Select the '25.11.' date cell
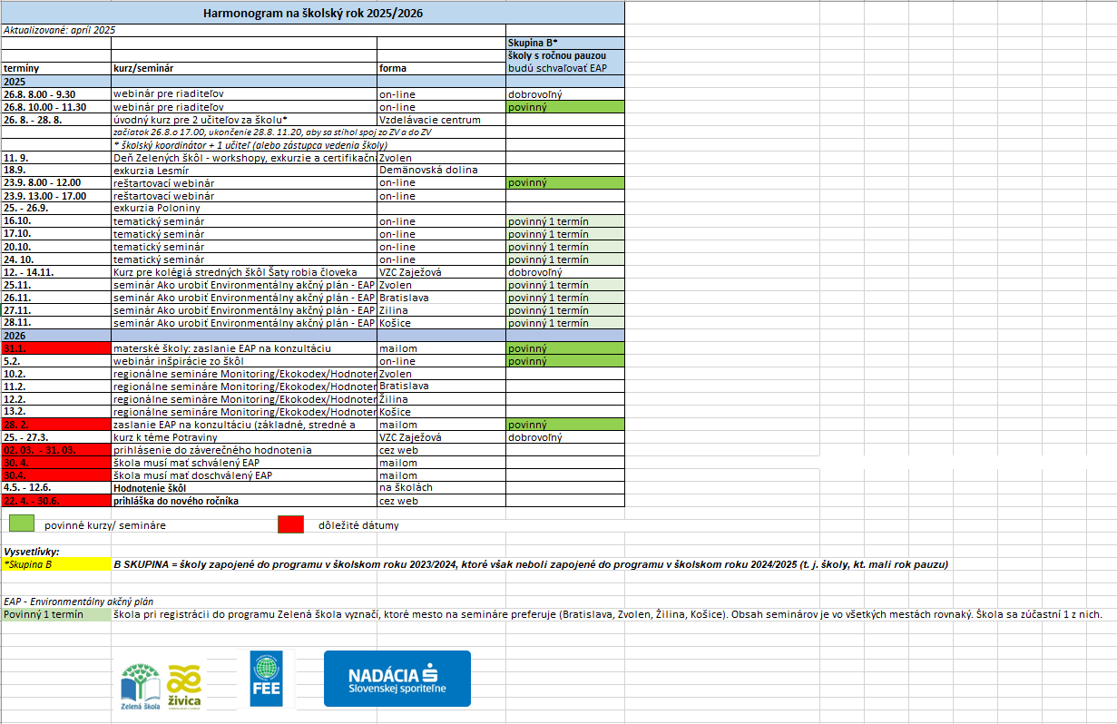Image resolution: width=1117 pixels, height=724 pixels. pos(55,284)
